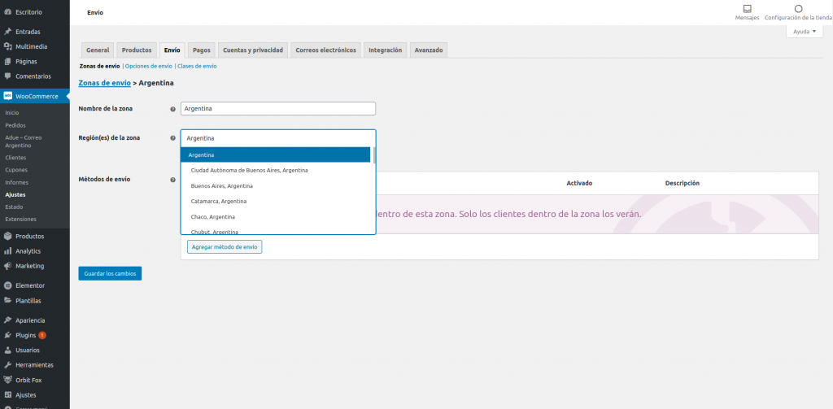Open WooCommerce Informes submenu item
The image size is (833, 409).
[16, 182]
